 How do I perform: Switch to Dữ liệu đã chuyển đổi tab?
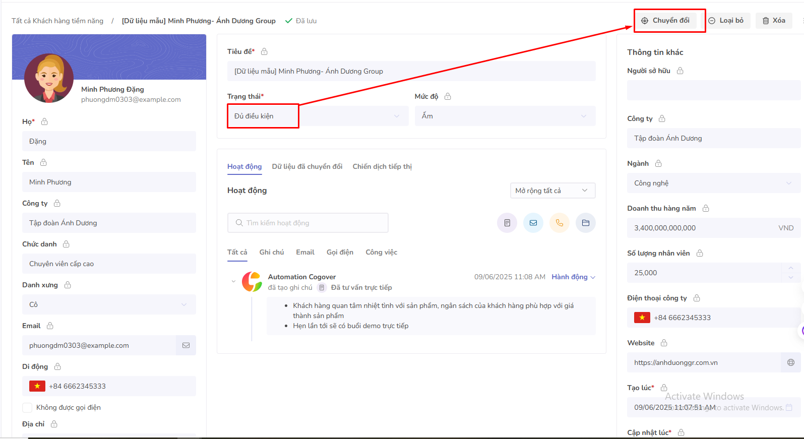(307, 166)
